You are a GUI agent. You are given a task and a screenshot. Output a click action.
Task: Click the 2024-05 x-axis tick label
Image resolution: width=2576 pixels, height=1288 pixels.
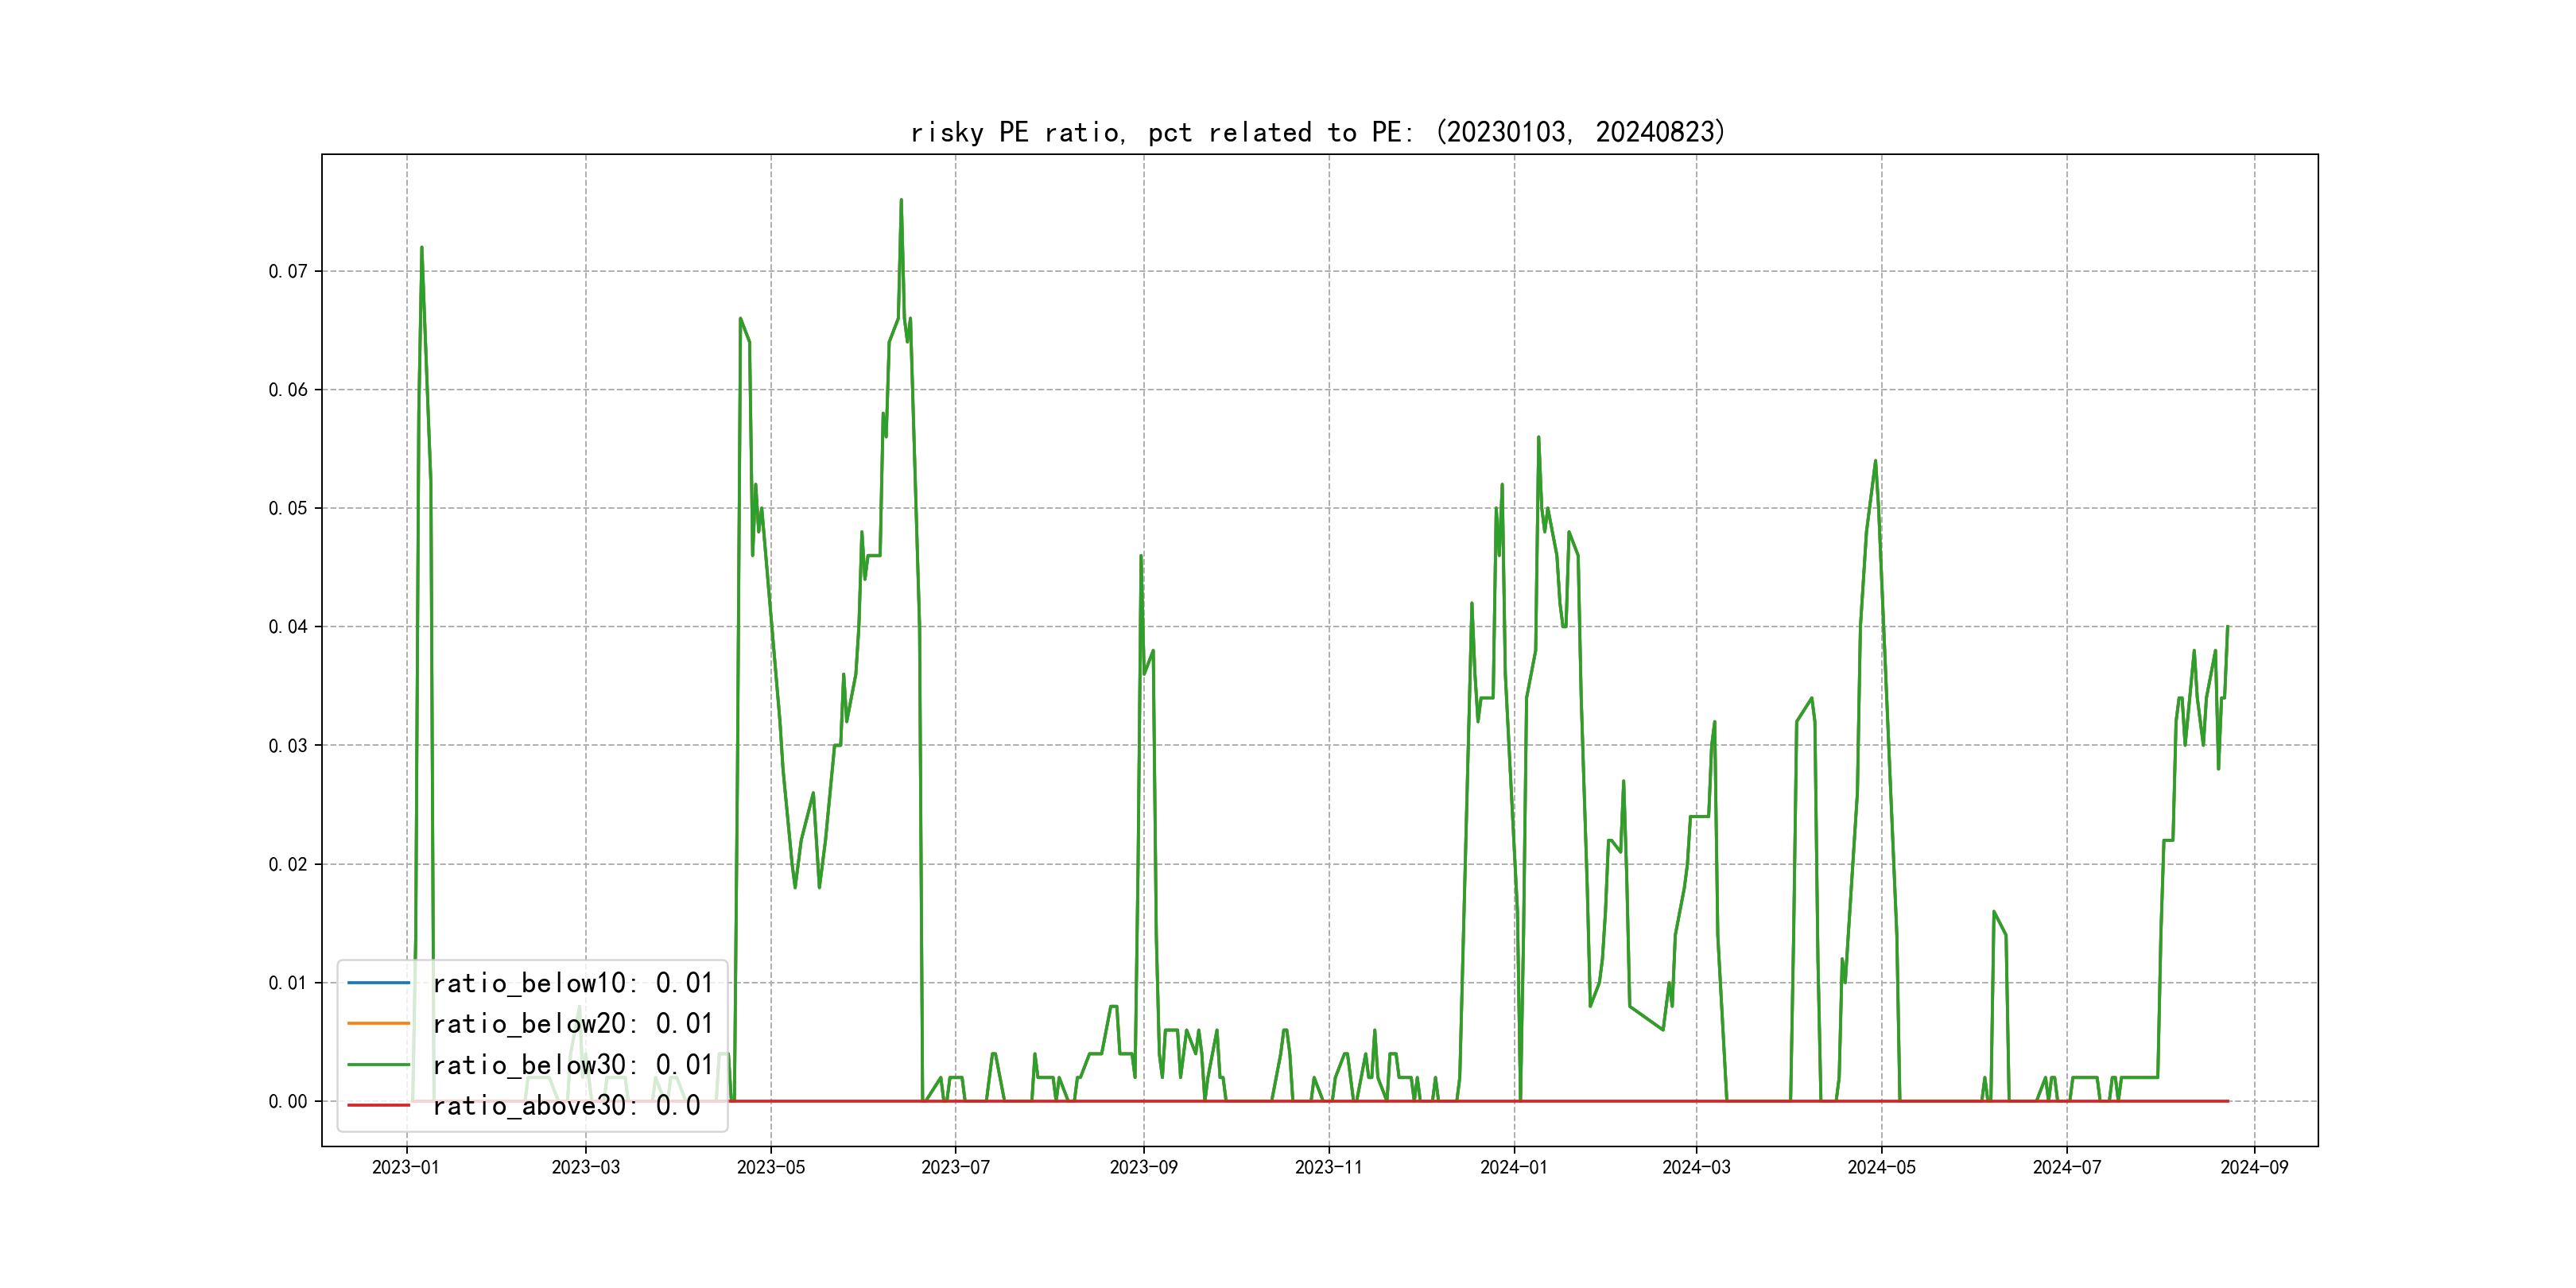[x=1882, y=1167]
